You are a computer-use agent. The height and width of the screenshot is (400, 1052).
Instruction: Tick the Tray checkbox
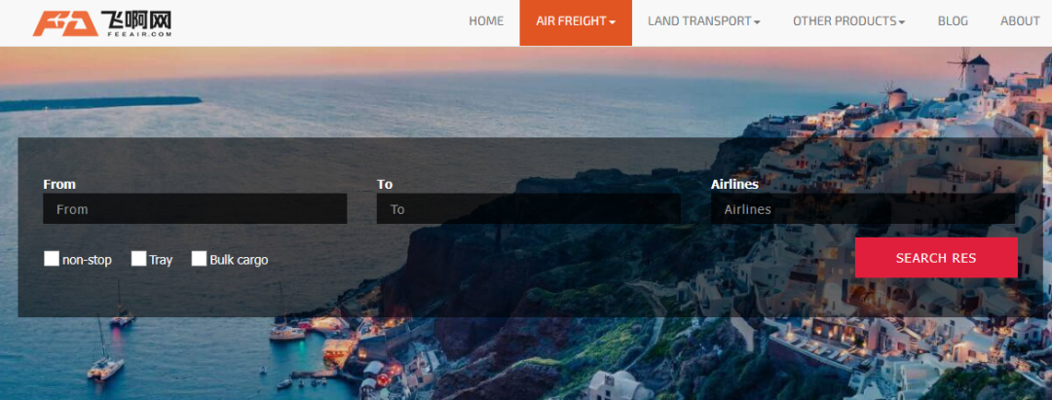click(138, 259)
